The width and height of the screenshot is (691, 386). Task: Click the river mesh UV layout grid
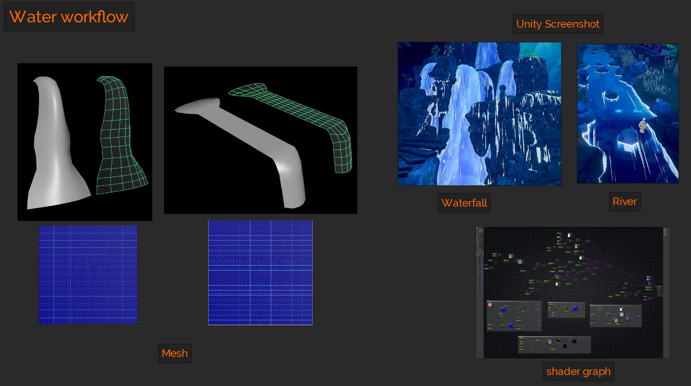(x=260, y=273)
